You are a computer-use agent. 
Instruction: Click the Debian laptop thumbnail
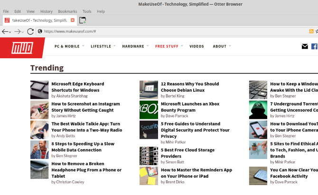[149, 90]
